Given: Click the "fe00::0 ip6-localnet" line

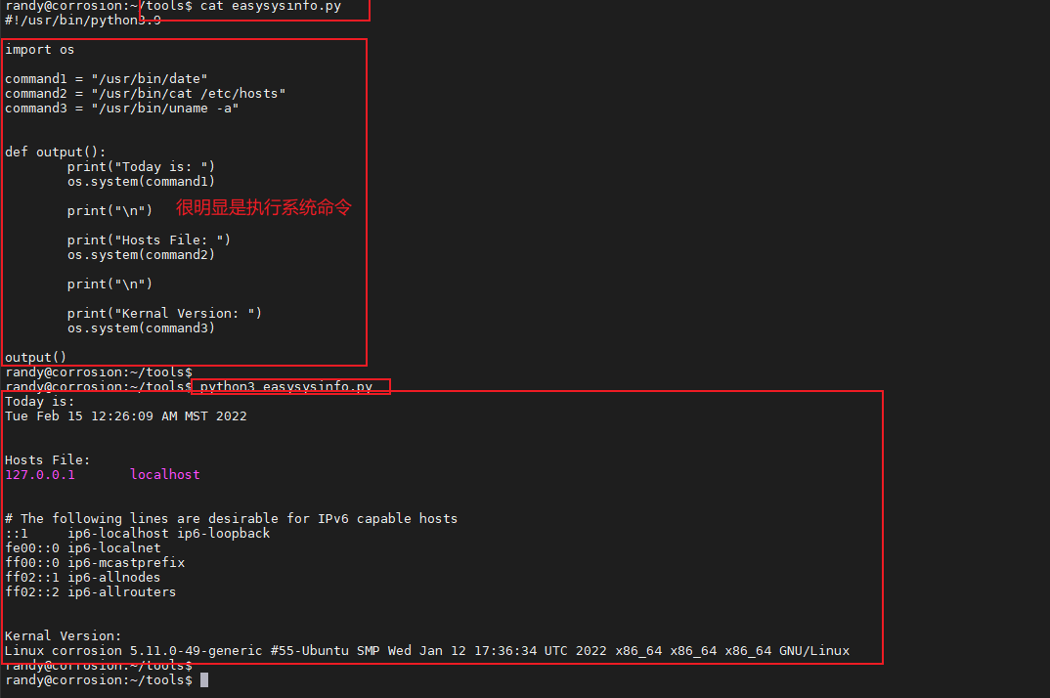Looking at the screenshot, I should (x=83, y=548).
